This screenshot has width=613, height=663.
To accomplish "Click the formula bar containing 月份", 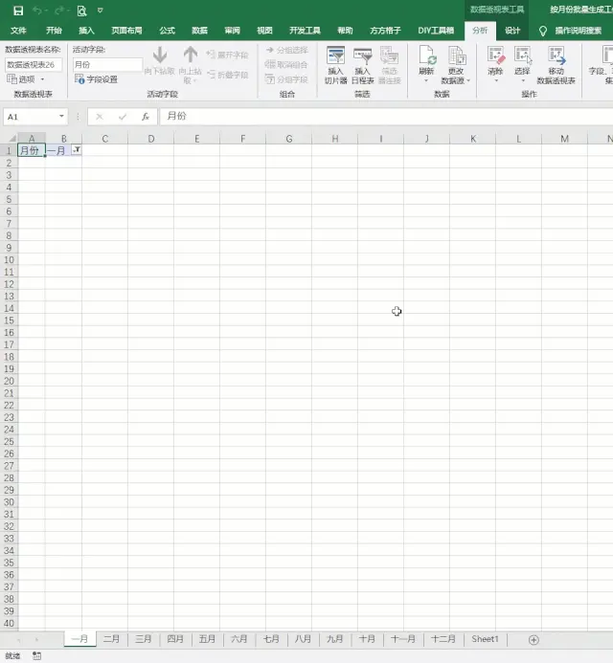I will [x=387, y=117].
